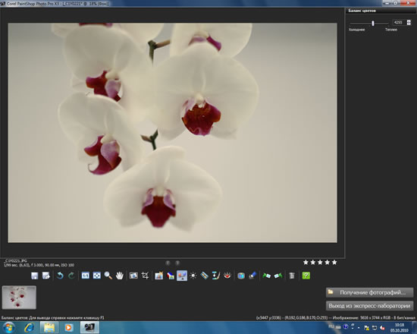
Task: Click the blue ruler-shaped icon
Action: click(x=205, y=276)
